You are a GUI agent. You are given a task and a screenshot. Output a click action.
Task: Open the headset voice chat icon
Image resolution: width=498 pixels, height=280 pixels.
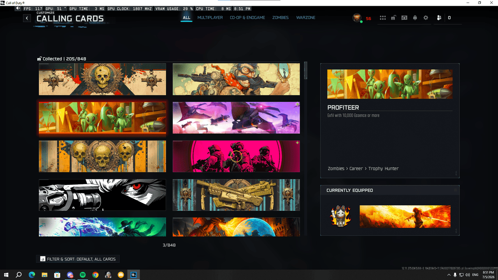404,18
